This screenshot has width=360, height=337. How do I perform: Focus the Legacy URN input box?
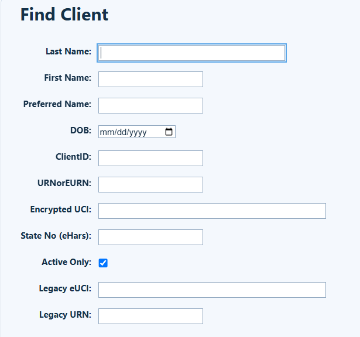pyautogui.click(x=150, y=316)
